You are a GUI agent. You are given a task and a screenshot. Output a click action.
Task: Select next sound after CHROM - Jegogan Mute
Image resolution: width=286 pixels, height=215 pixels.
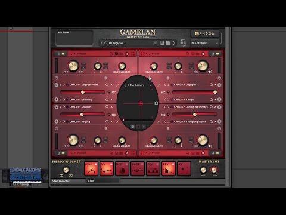tap(64, 85)
